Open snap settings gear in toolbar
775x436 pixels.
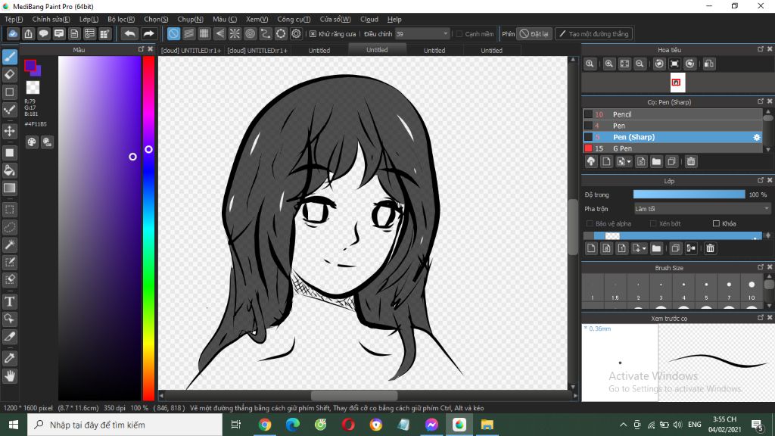tap(296, 33)
